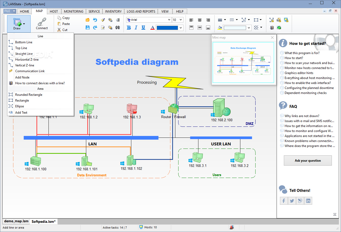This screenshot has width=341, height=232.
Task: Undo the last action
Action: [x=95, y=20]
